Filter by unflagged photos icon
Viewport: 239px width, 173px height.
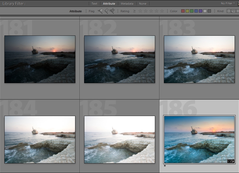[106, 11]
